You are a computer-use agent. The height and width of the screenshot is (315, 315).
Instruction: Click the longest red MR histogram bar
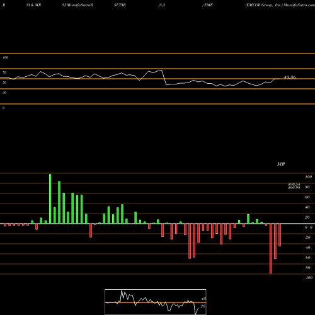271,248
